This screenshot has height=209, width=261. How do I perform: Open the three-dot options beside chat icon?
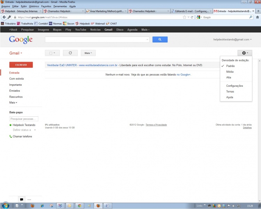(29, 200)
